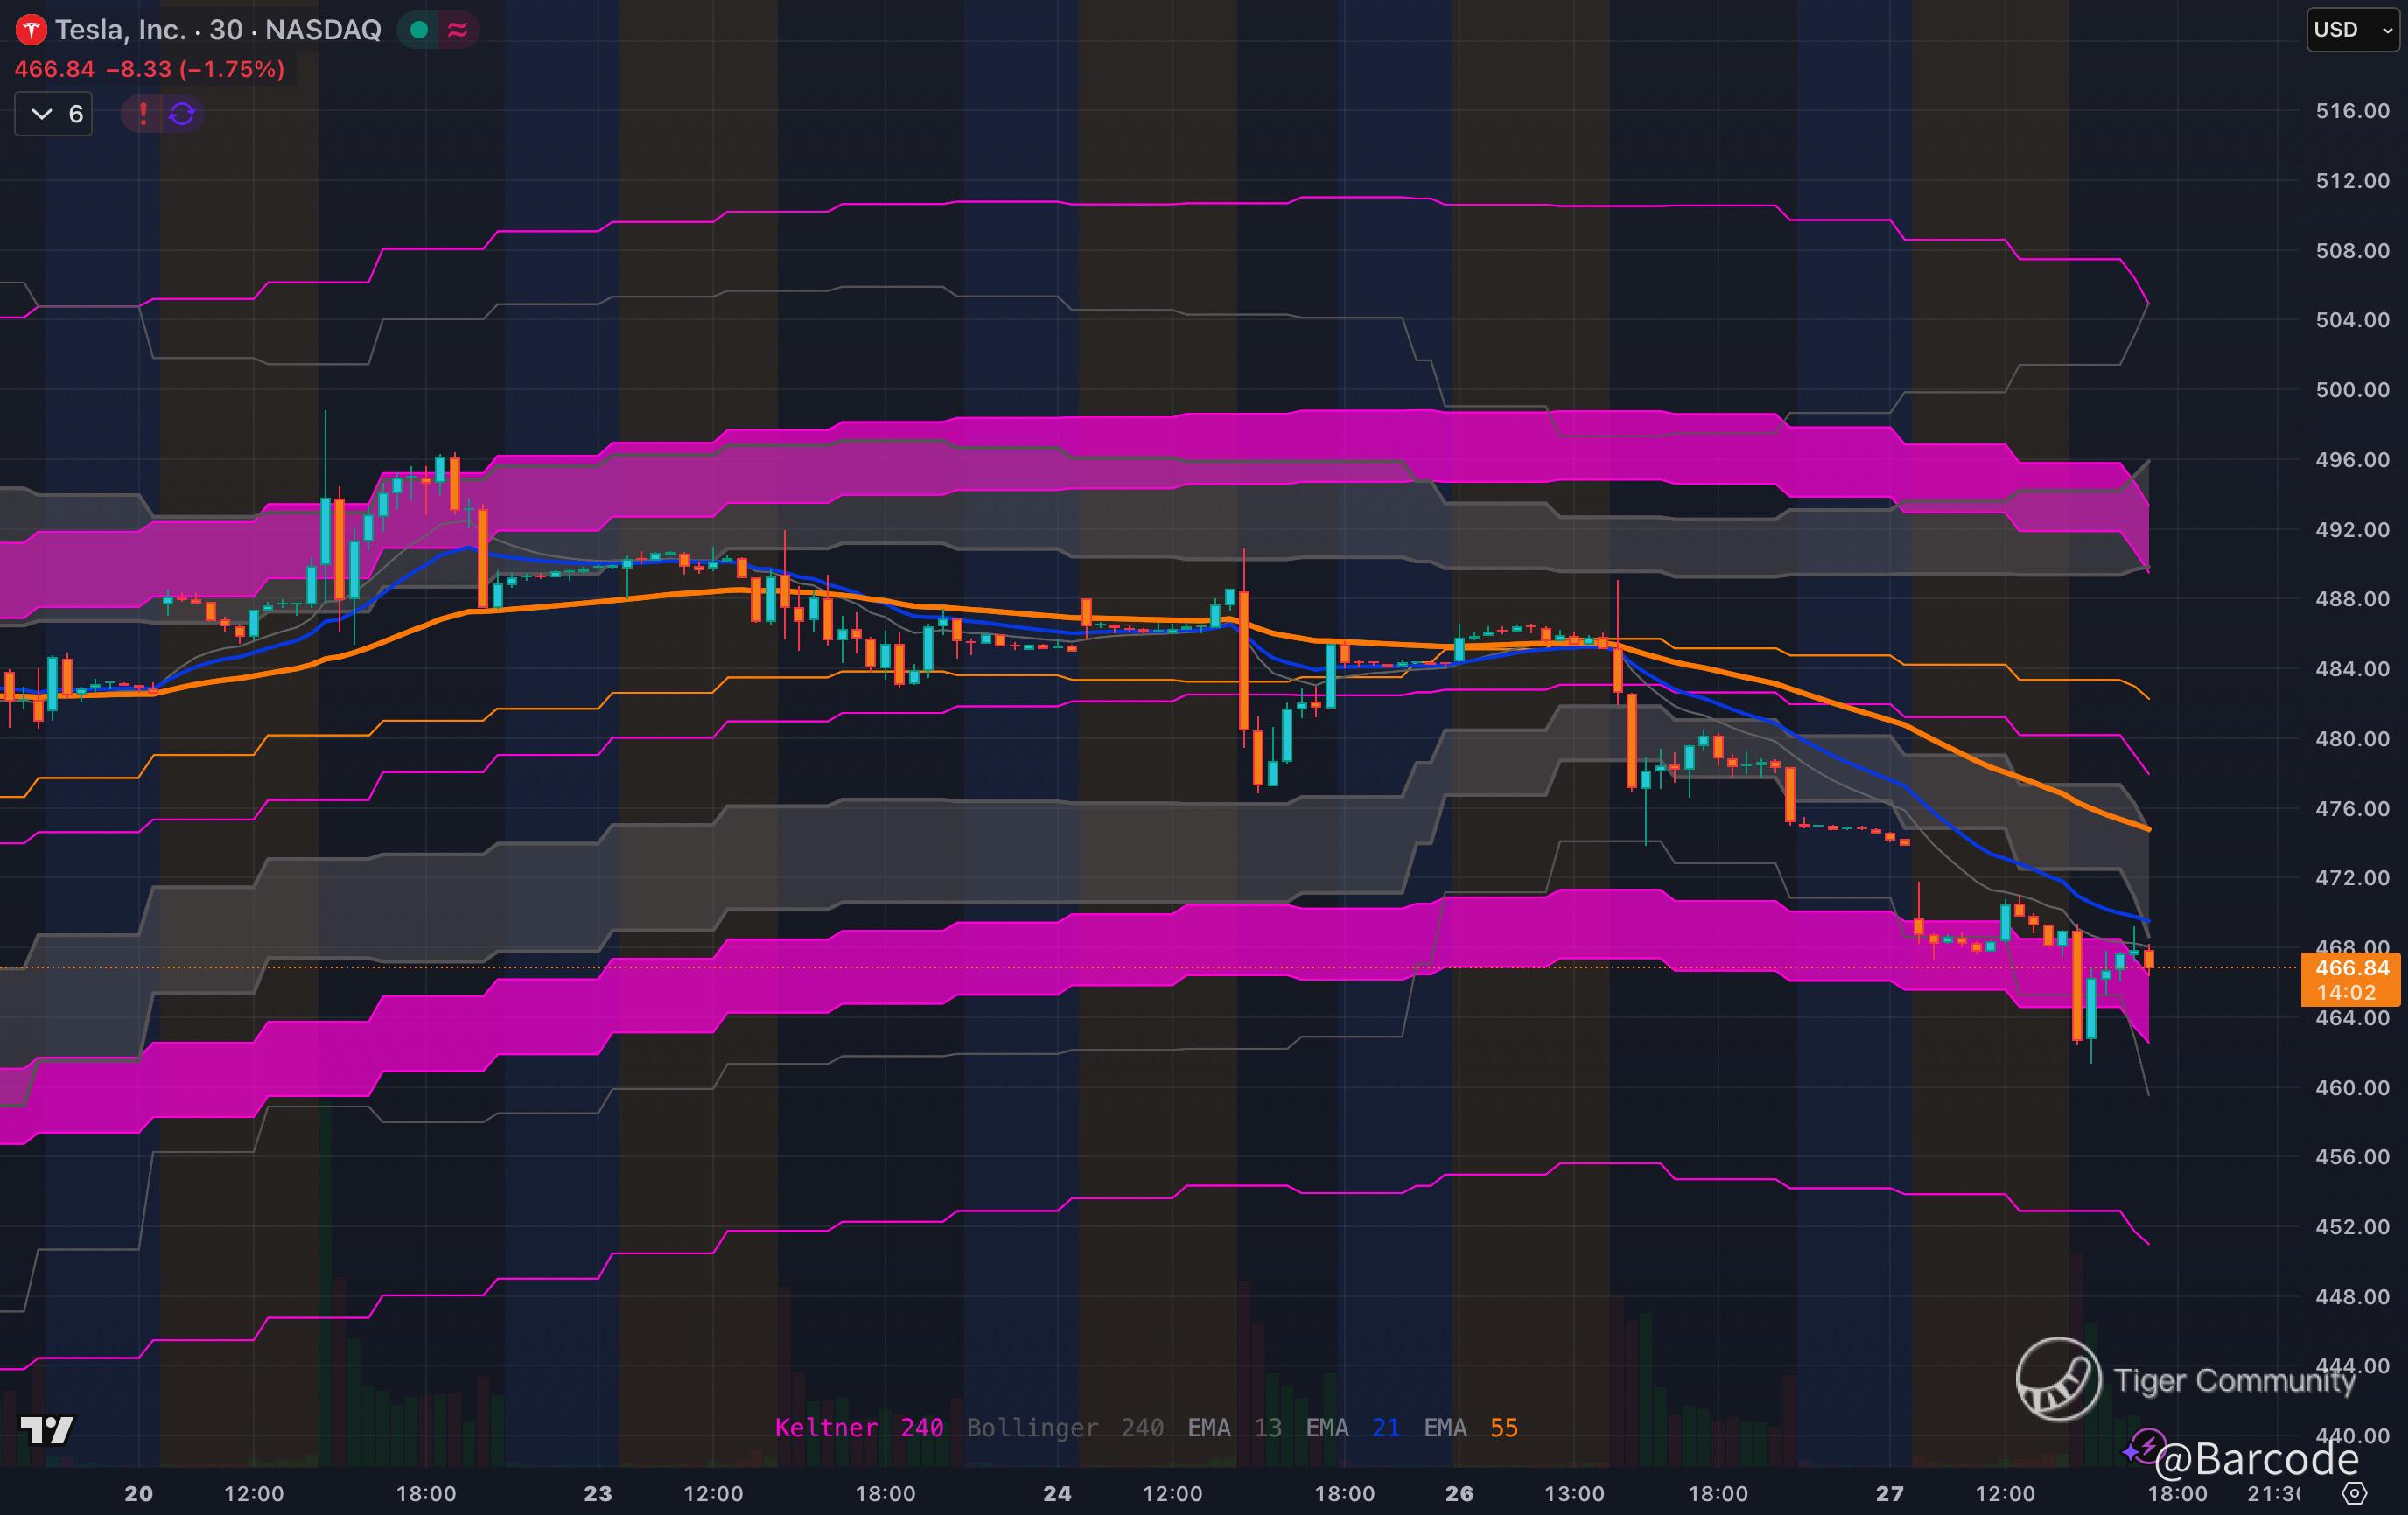Click the Keltner 240 indicator label
Screen dimensions: 2408x1515
[x=858, y=1427]
